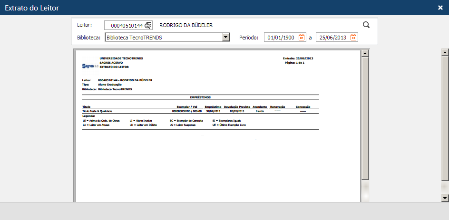Image resolution: width=449 pixels, height=220 pixels.
Task: Click the outer page scrollbar up arrow
Action: coord(445,52)
